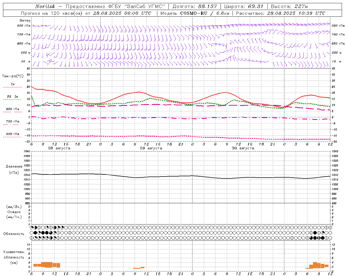Click the Осадки precipitation label
The height and width of the screenshot is (276, 346).
point(14,212)
